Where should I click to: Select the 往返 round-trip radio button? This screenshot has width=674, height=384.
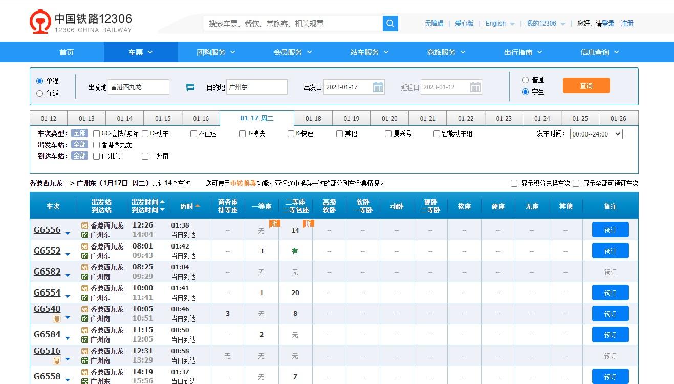39,93
